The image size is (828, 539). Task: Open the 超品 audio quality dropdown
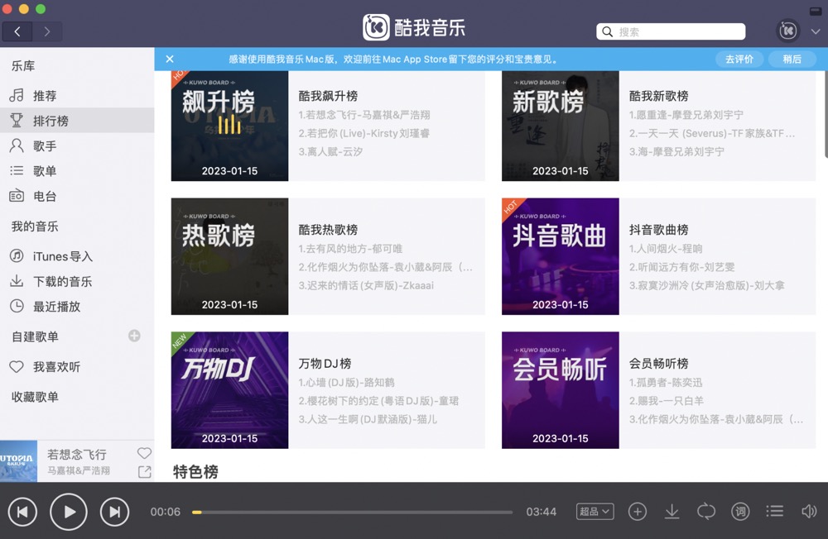tap(595, 511)
